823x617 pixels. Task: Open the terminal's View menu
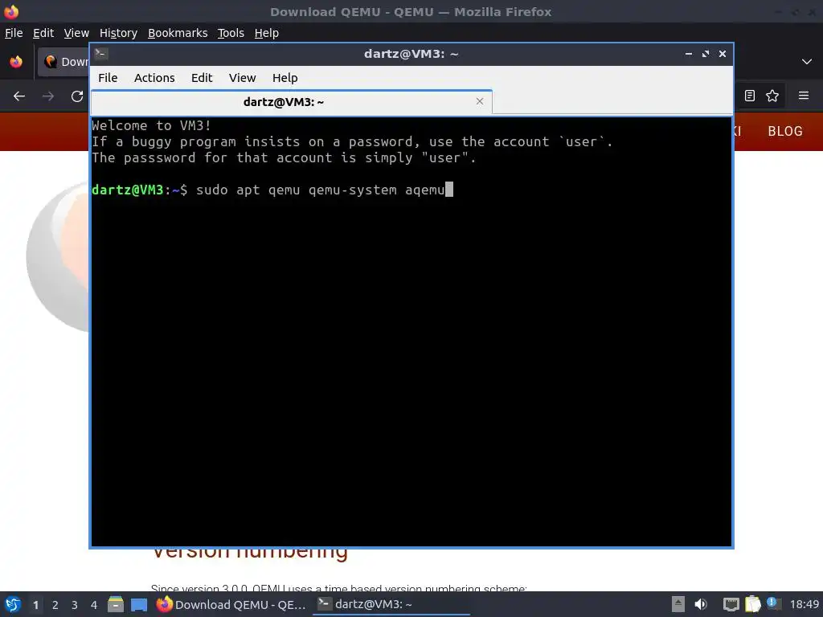click(x=242, y=78)
